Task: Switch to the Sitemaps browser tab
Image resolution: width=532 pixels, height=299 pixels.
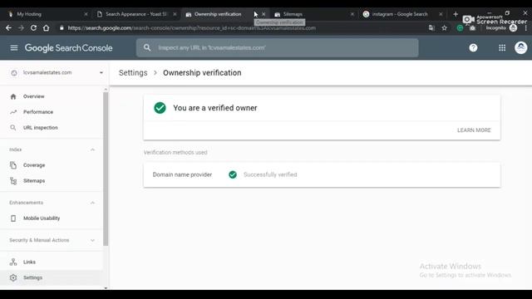Action: [x=314, y=14]
